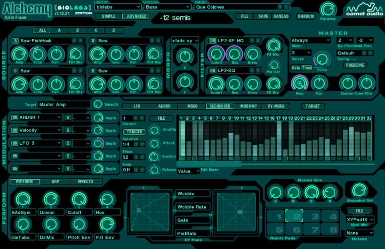Switch to the LFO modulation tab
Screen dimensions: 385x249
pyautogui.click(x=136, y=106)
